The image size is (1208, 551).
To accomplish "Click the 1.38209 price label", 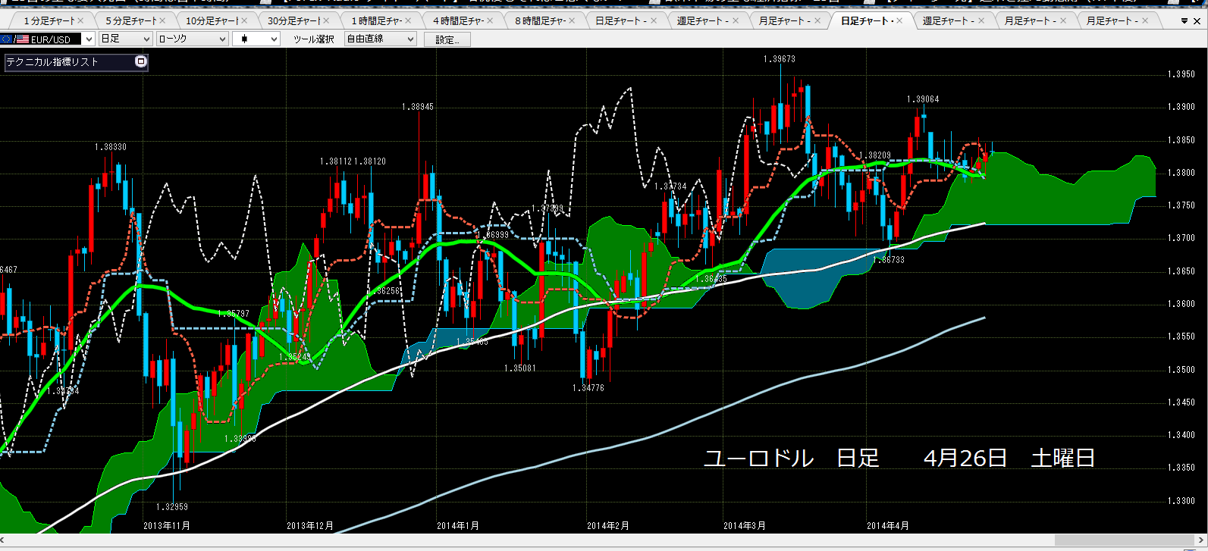I will (x=875, y=155).
